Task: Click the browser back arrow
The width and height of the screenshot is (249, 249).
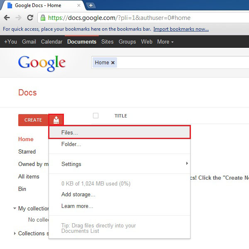Action: (7, 17)
